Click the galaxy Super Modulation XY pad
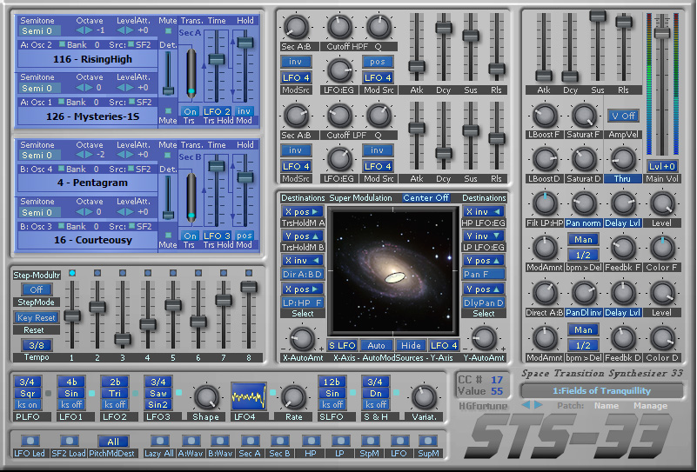 click(x=393, y=271)
